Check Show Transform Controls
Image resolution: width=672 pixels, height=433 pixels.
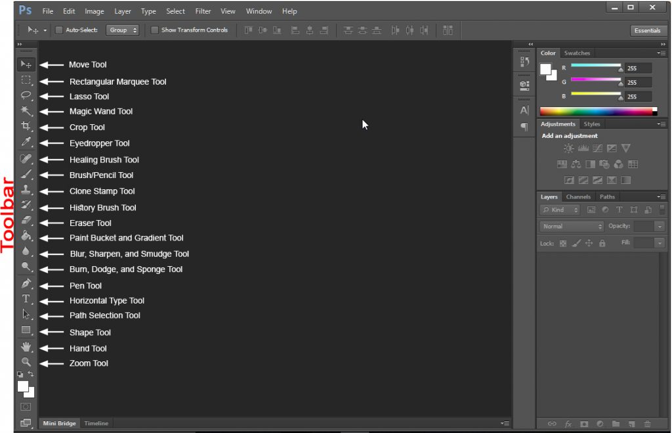(x=155, y=30)
